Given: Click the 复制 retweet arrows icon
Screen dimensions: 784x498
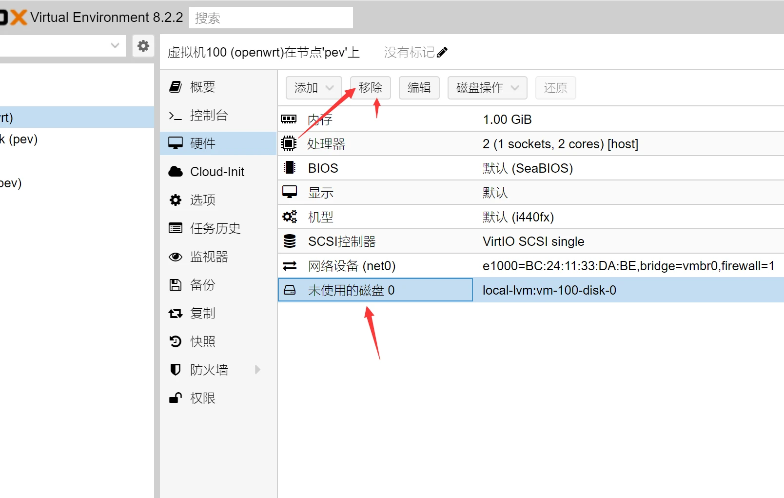Looking at the screenshot, I should [176, 314].
